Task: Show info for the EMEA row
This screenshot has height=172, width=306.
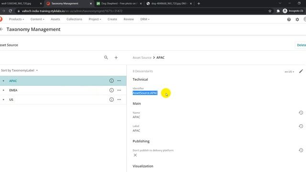Action: pyautogui.click(x=111, y=90)
